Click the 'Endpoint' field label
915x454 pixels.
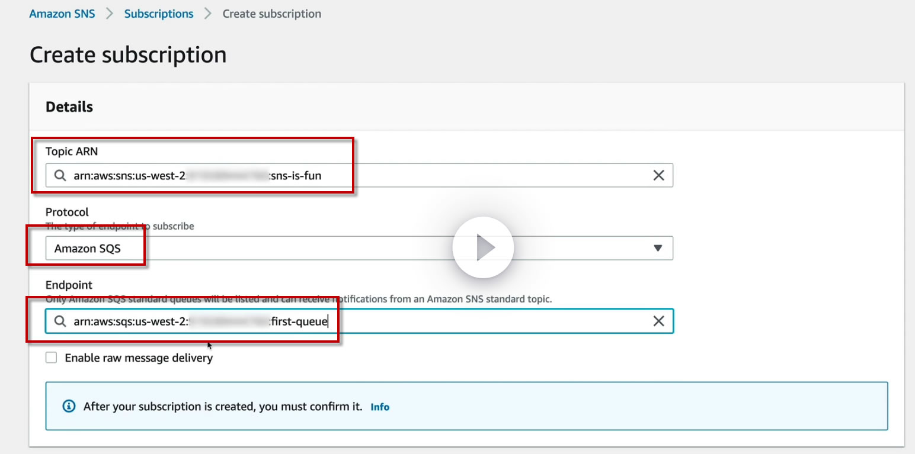click(x=69, y=285)
